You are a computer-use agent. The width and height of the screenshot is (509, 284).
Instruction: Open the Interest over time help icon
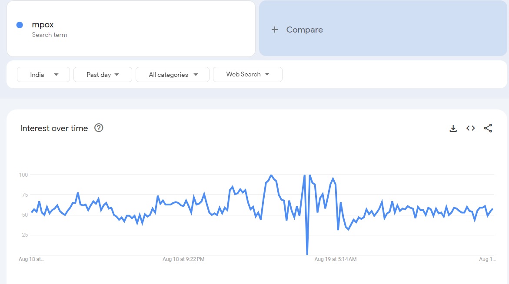pyautogui.click(x=99, y=128)
